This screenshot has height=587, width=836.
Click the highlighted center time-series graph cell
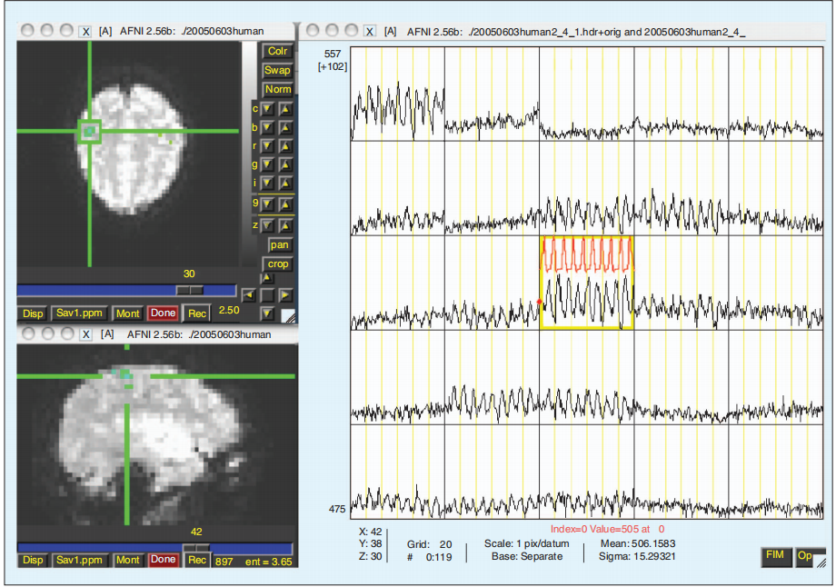[x=586, y=282]
